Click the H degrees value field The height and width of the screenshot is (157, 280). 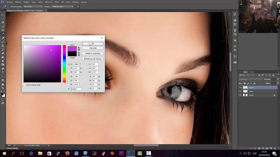pos(77,64)
